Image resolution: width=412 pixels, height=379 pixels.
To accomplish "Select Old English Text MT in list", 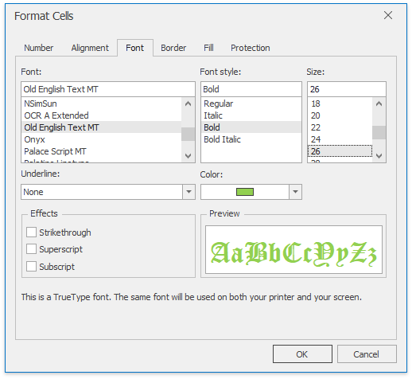I will click(x=102, y=127).
